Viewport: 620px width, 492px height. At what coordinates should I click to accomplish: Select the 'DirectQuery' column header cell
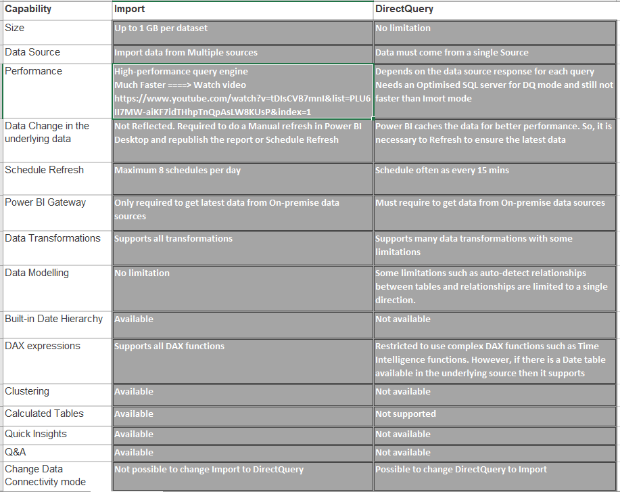click(x=496, y=10)
